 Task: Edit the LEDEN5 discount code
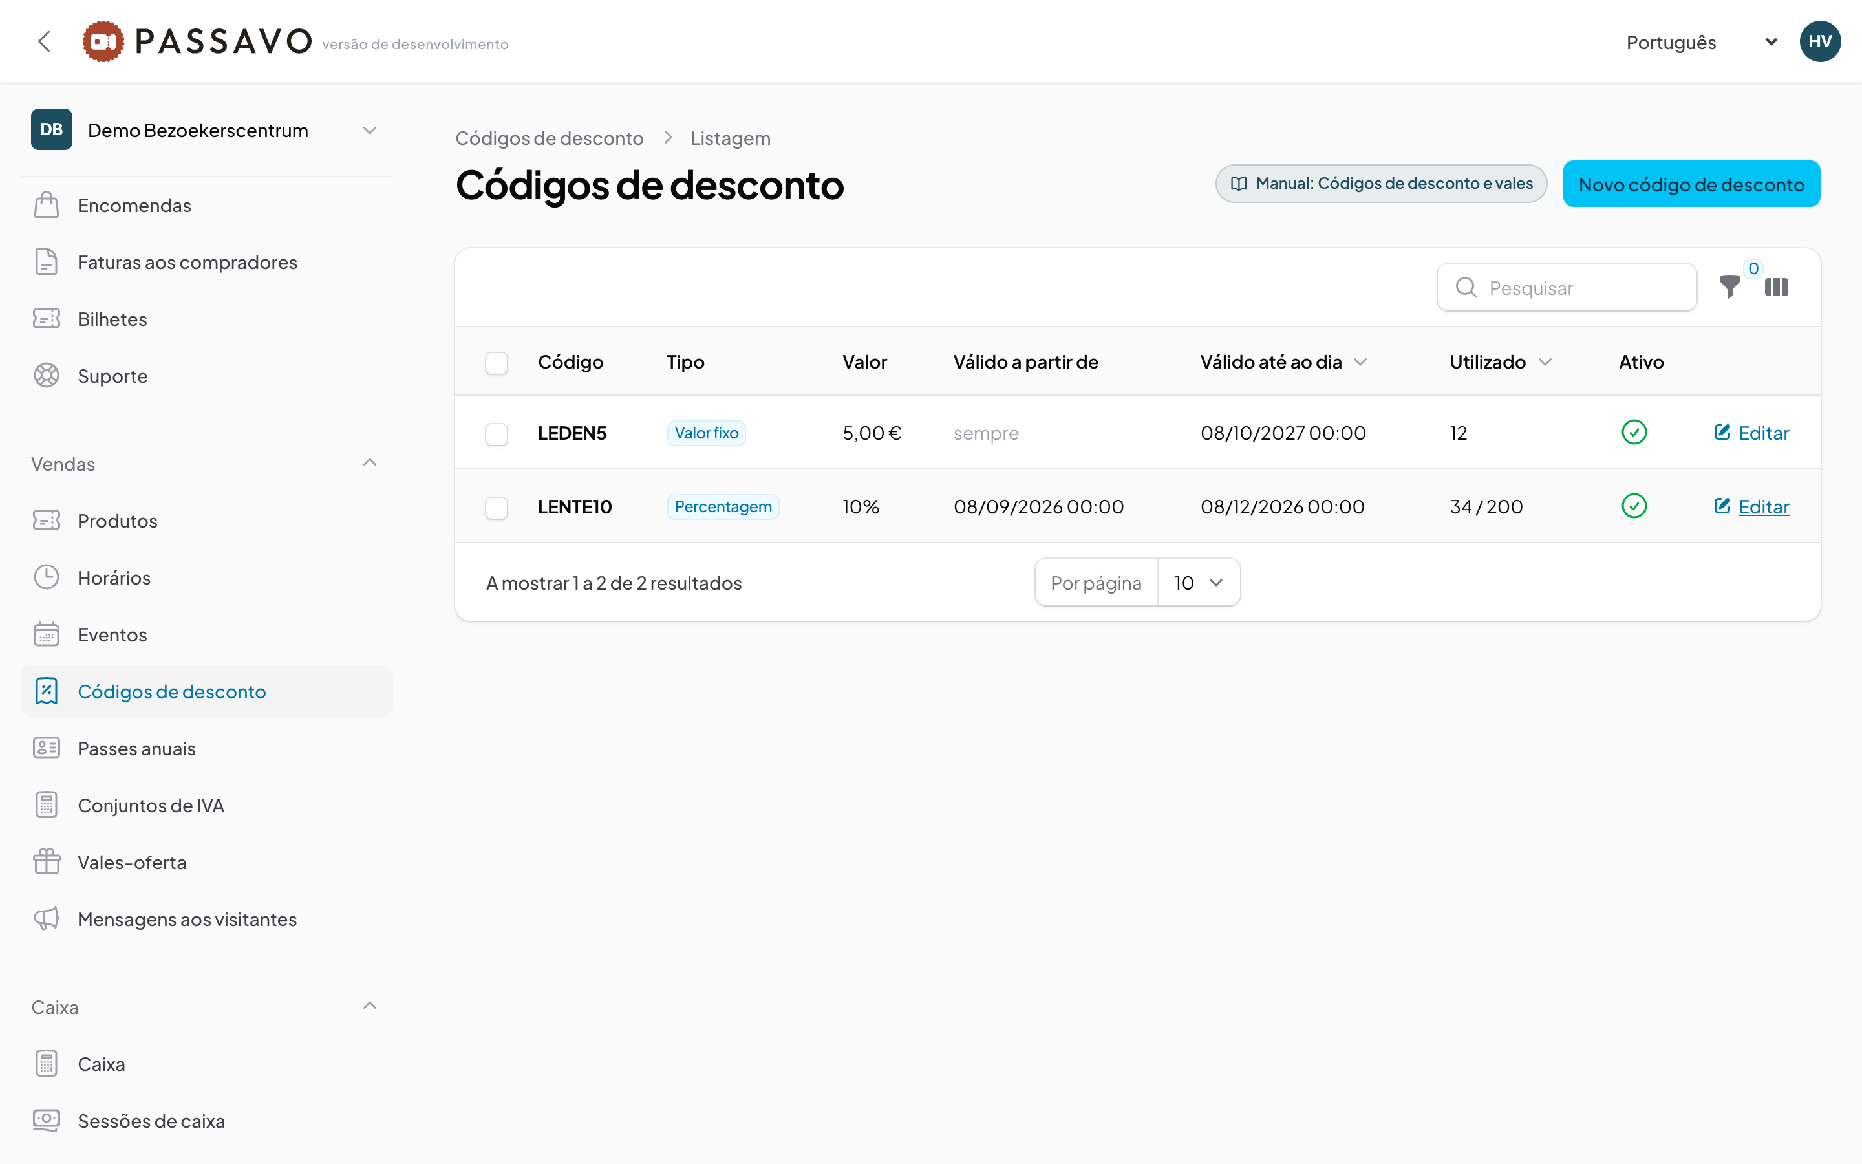coord(1751,433)
